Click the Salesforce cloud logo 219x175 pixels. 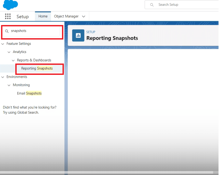10,5
